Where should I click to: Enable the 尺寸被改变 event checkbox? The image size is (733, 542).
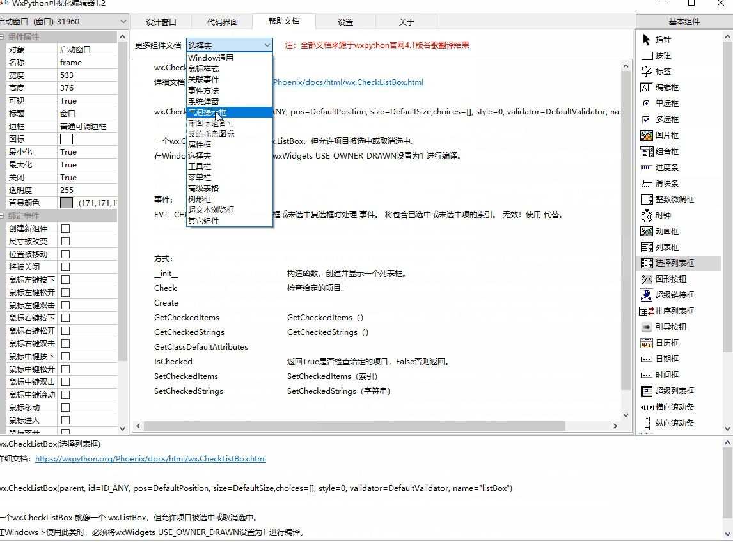pos(65,241)
